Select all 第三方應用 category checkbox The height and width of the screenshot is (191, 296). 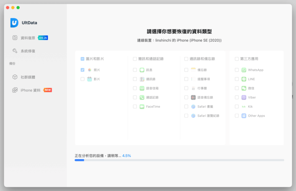point(237,59)
